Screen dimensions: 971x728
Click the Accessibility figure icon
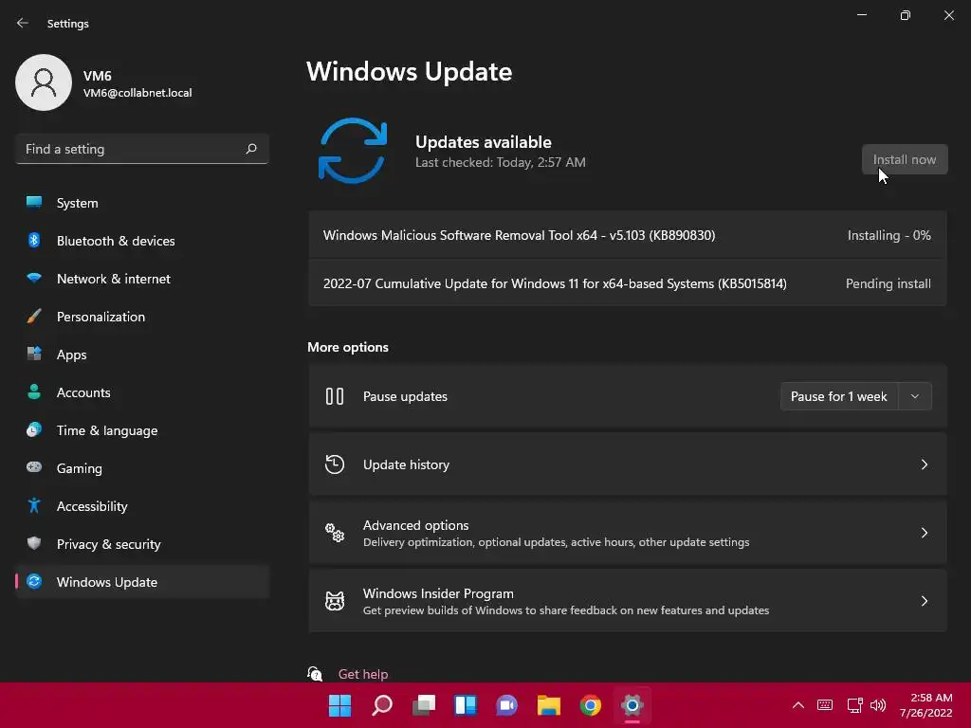[x=34, y=505]
